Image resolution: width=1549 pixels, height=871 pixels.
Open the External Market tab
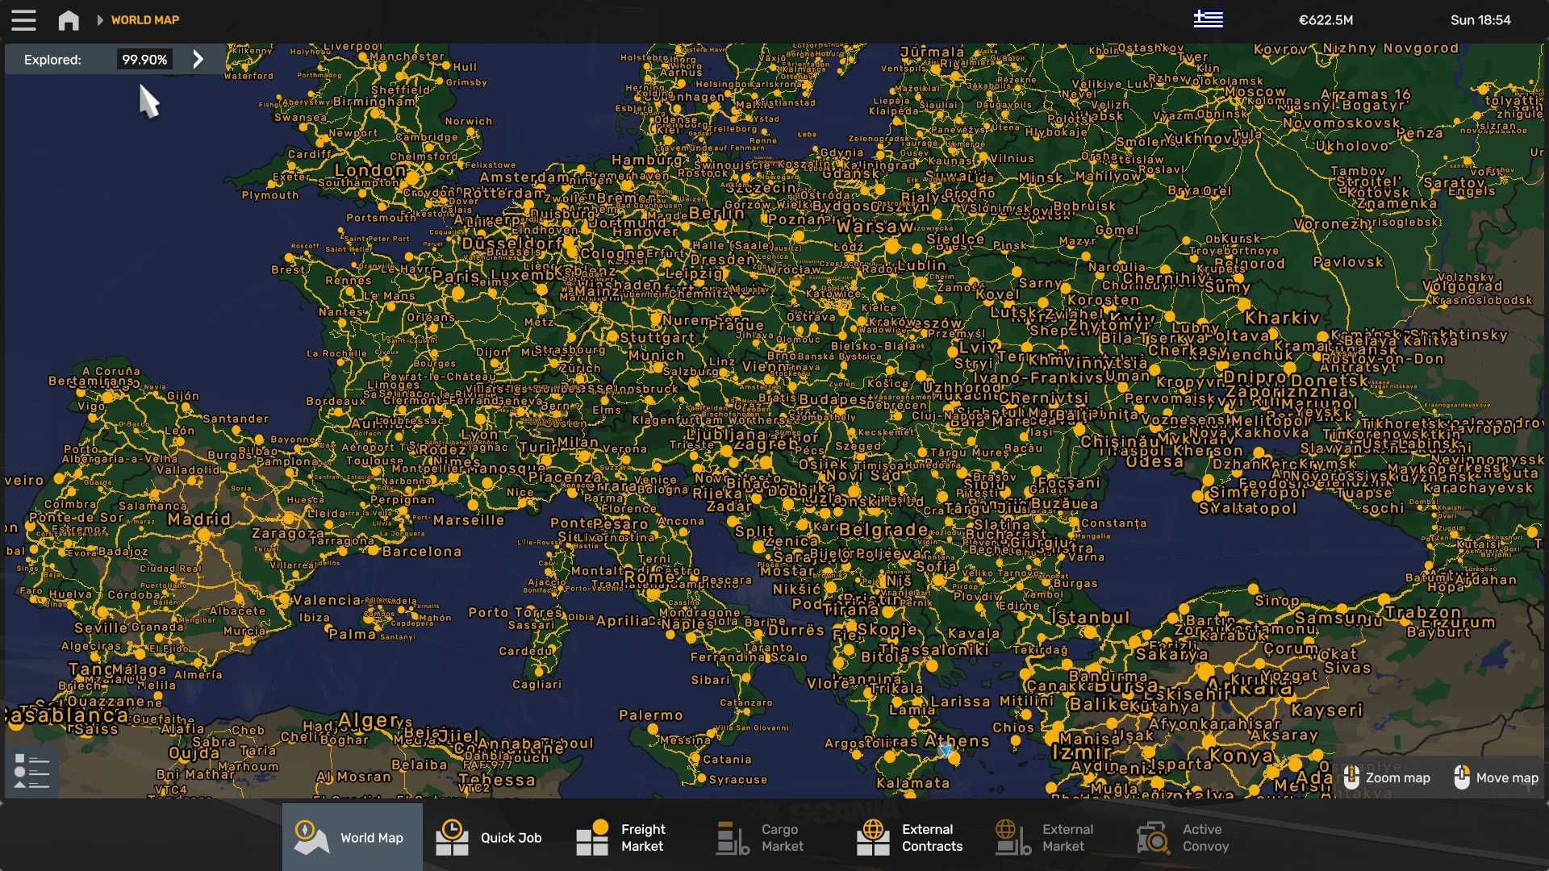click(1045, 837)
